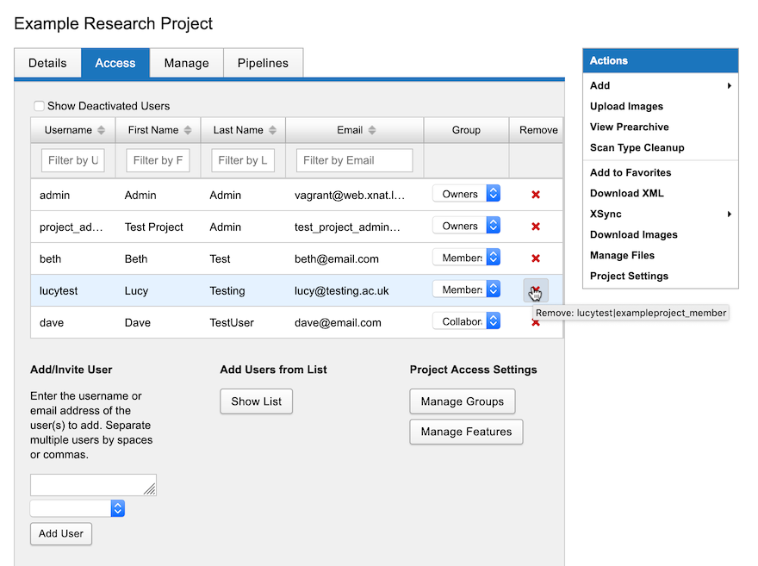This screenshot has width=758, height=566.
Task: Open group dropdown for lucytest
Action: click(x=467, y=289)
